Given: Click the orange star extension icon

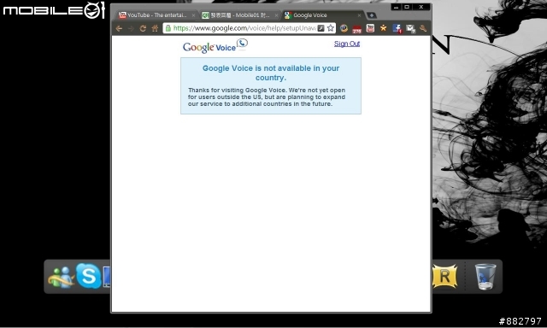Looking at the screenshot, I should [x=383, y=28].
